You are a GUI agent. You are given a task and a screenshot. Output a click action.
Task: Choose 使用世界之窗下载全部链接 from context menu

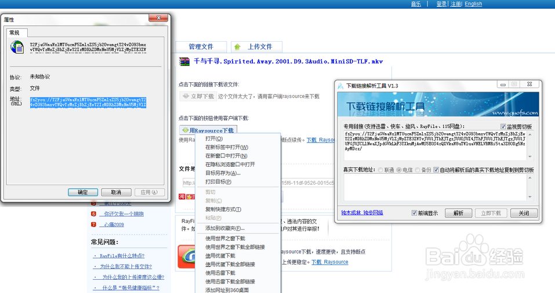coord(238,247)
